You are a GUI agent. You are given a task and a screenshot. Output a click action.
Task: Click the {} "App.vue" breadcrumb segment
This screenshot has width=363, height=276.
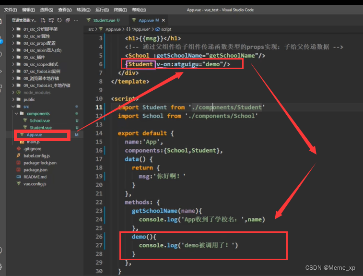pos(138,29)
